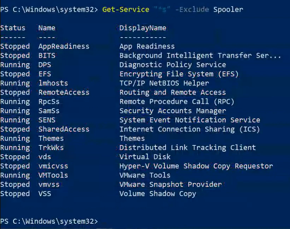Click the AppReadiness service name
Screen dimensions: 290x229
click(64, 46)
